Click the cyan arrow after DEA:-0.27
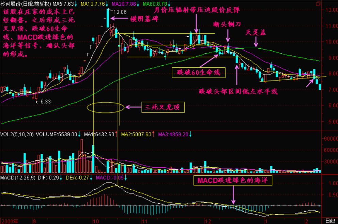This screenshot has height=224, width=338. pos(91,177)
